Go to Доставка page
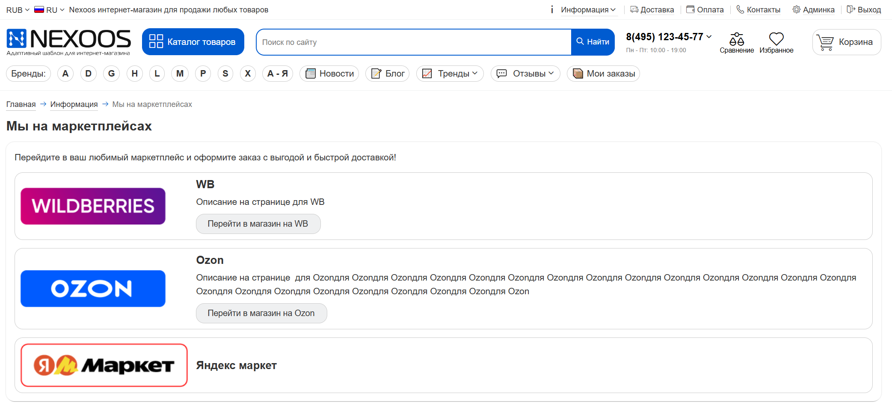Image resolution: width=892 pixels, height=414 pixels. (x=652, y=10)
